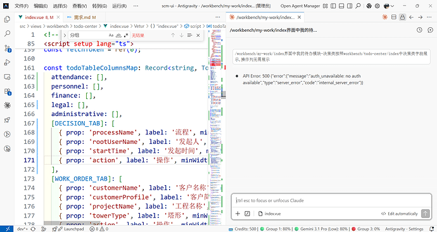Toggle Match Case in find widget
The image size is (437, 232).
pos(111,35)
